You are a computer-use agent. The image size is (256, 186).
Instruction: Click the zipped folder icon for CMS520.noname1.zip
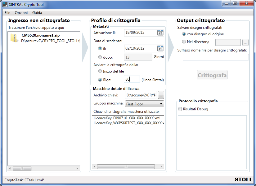(x=14, y=38)
